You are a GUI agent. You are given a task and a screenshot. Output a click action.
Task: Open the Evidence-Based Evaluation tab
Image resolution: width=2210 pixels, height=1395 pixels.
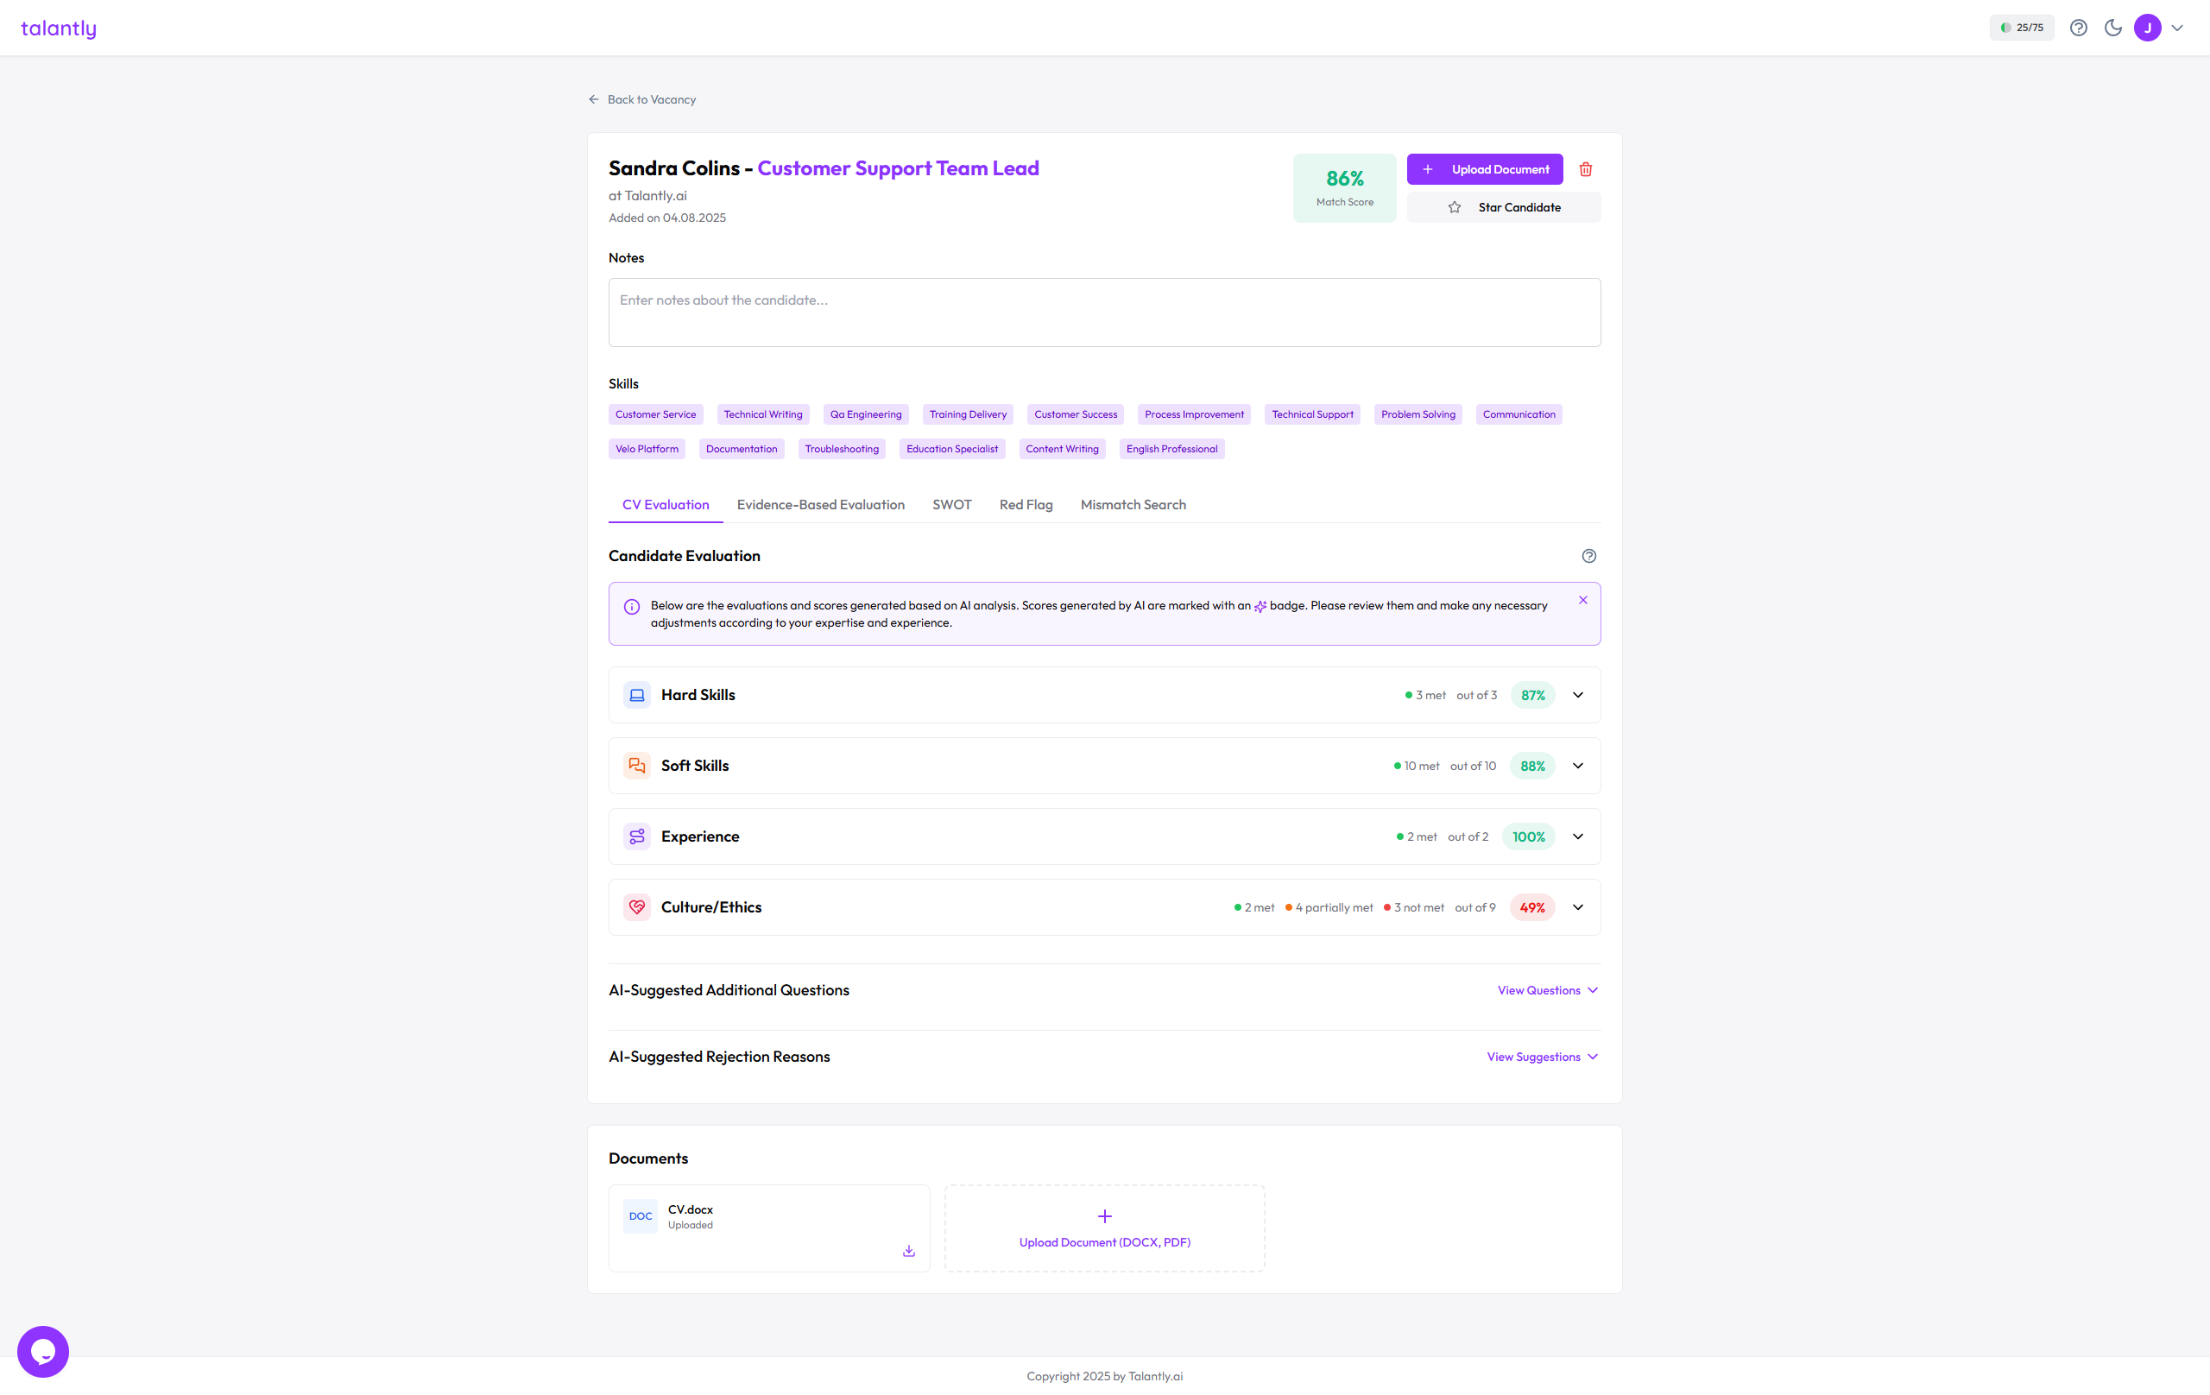click(820, 505)
